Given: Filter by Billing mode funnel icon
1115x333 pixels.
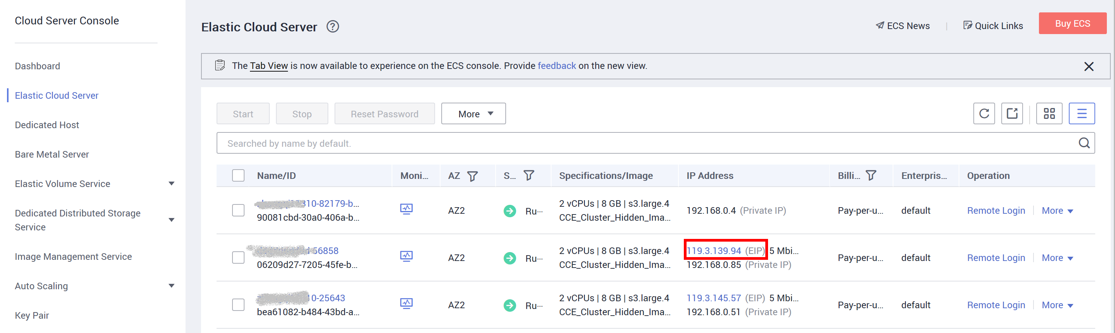Looking at the screenshot, I should point(870,175).
